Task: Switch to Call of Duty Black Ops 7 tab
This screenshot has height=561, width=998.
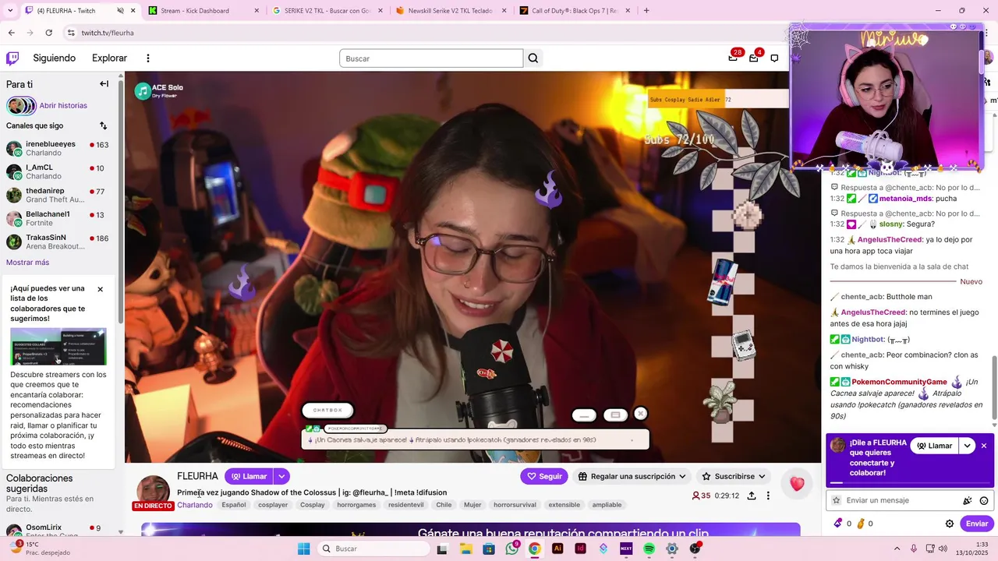Action: [x=574, y=11]
